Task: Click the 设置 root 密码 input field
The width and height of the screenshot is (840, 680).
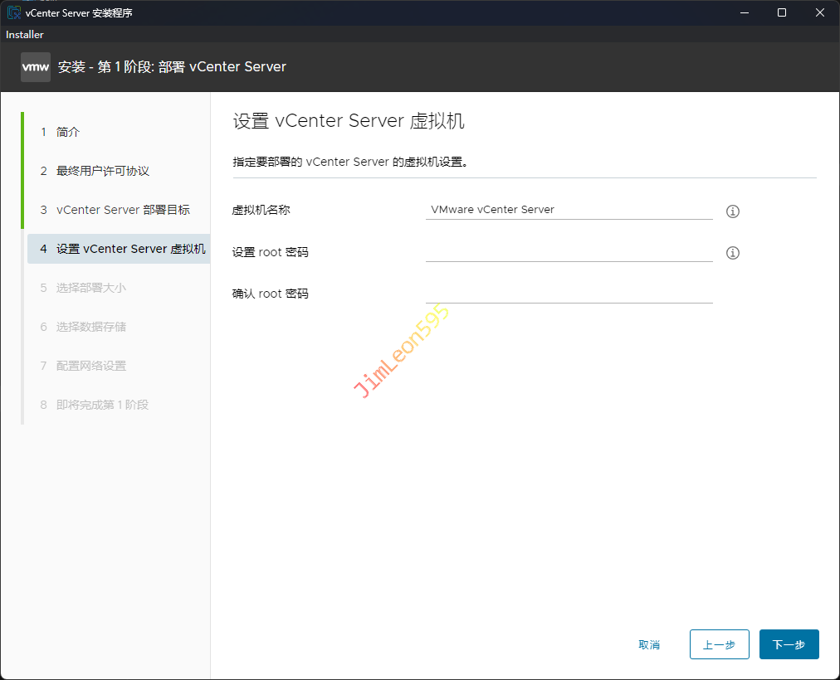Action: 569,251
